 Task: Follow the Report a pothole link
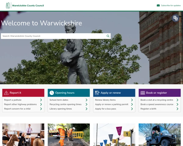coord(13,100)
